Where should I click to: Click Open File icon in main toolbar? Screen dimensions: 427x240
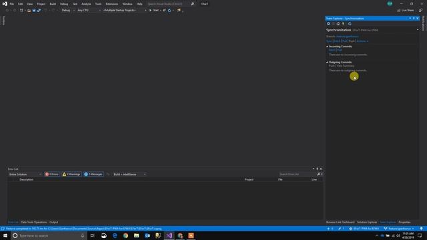[x=29, y=11]
